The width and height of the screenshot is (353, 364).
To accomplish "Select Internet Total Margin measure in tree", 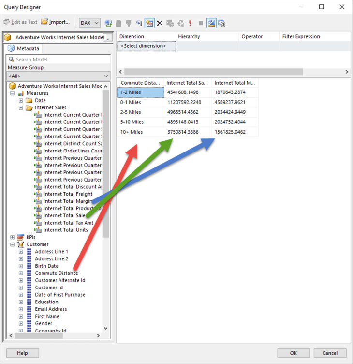I will (68, 201).
